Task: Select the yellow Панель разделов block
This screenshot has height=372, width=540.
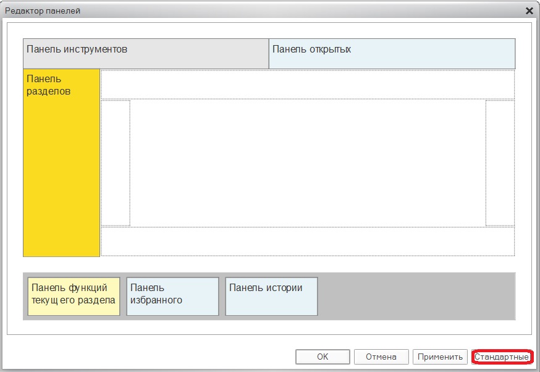Action: (61, 163)
